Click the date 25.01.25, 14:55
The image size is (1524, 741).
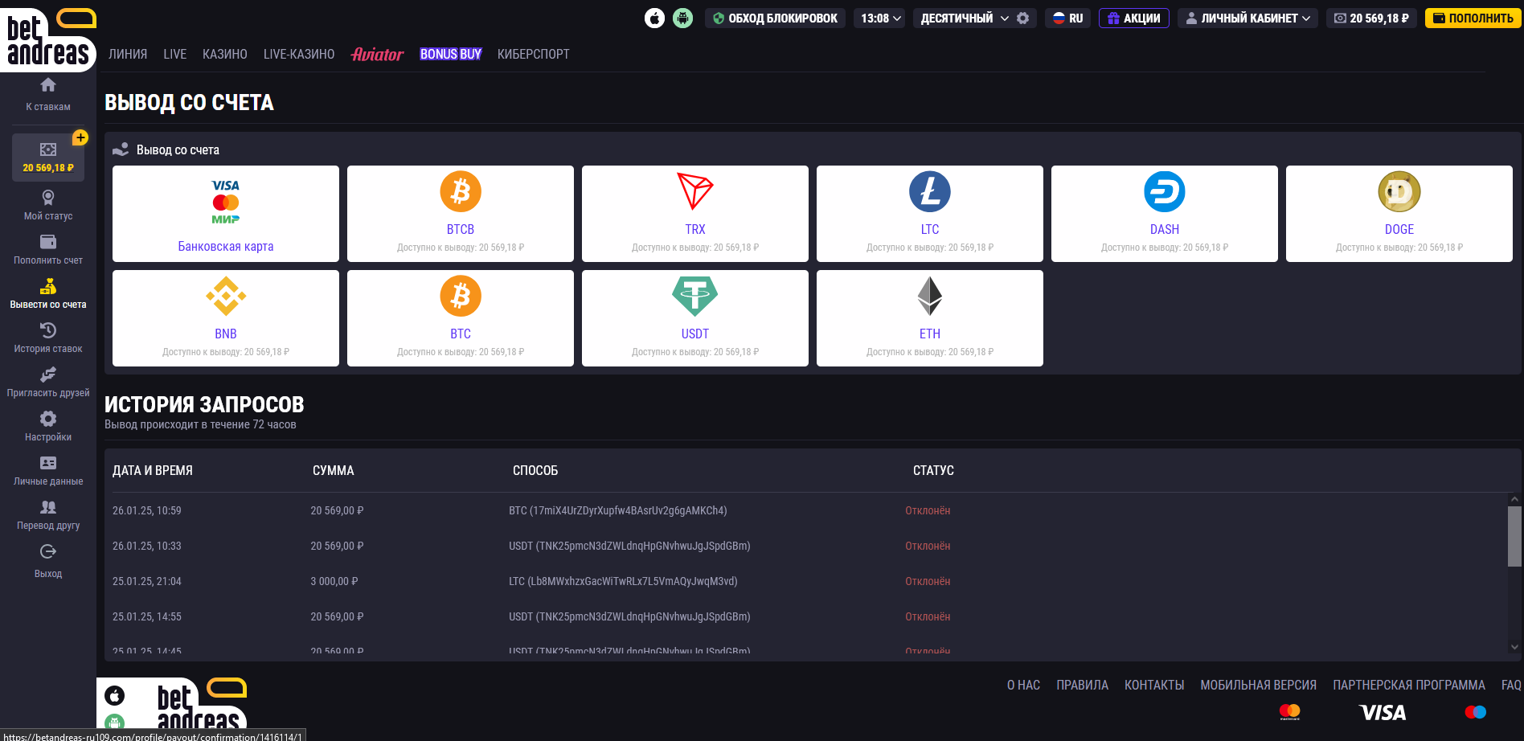click(x=147, y=616)
